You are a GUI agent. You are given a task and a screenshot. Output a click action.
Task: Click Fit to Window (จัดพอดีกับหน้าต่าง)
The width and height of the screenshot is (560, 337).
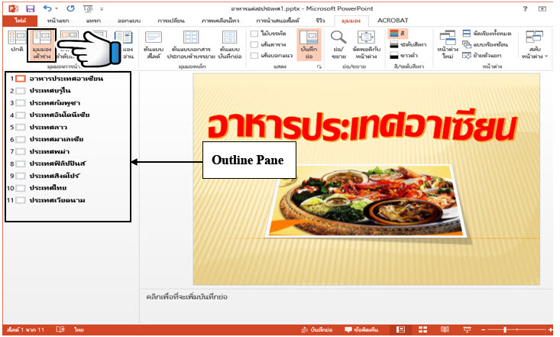coord(366,45)
